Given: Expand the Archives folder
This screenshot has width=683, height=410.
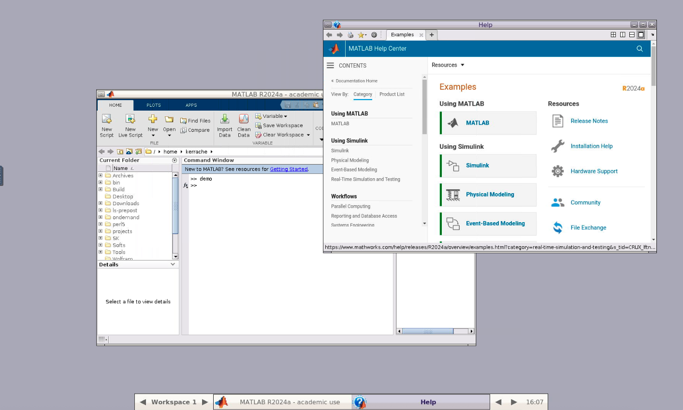Looking at the screenshot, I should (101, 175).
